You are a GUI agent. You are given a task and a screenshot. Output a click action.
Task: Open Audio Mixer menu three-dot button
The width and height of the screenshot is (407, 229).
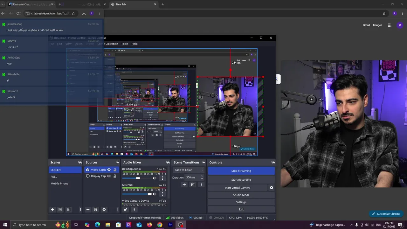point(134,210)
